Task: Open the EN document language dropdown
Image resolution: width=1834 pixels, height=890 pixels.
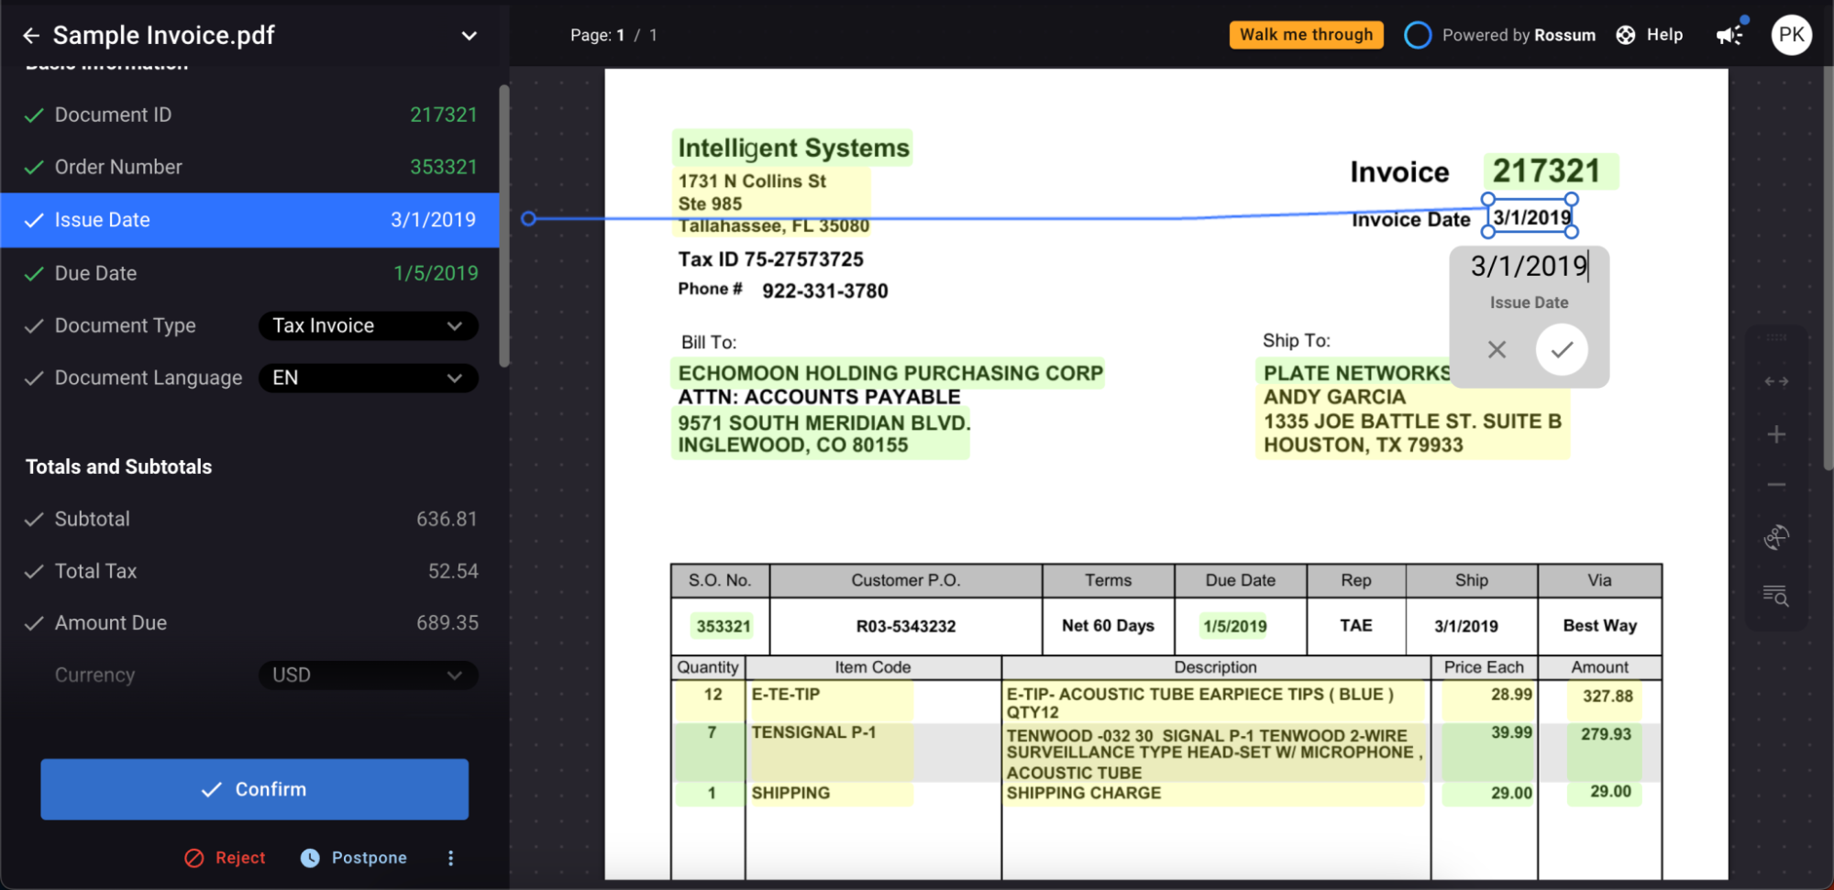Action: [x=368, y=379]
